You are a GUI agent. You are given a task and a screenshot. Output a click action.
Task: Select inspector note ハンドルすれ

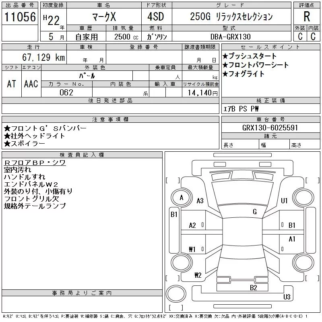coord(25,177)
